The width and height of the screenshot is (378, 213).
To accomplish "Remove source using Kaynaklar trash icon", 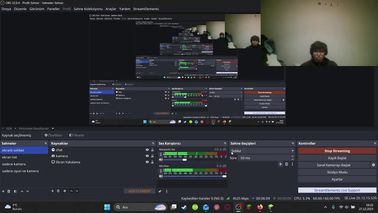I will click(x=58, y=191).
